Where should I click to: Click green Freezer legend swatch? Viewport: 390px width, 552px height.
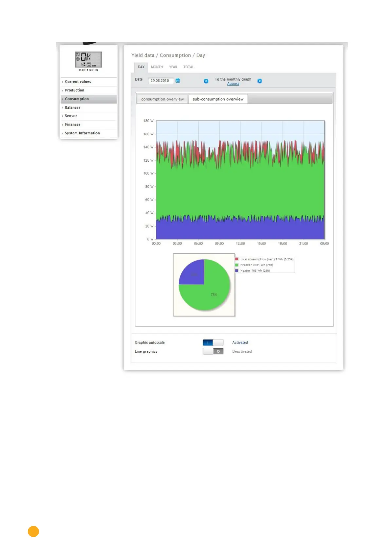click(237, 265)
